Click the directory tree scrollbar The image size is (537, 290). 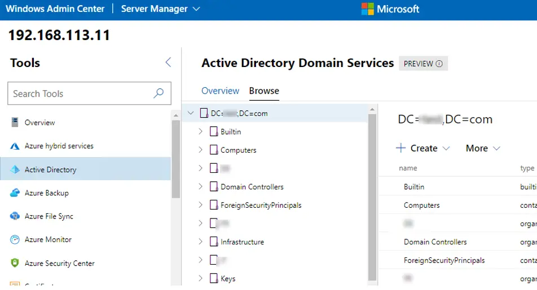point(372,197)
